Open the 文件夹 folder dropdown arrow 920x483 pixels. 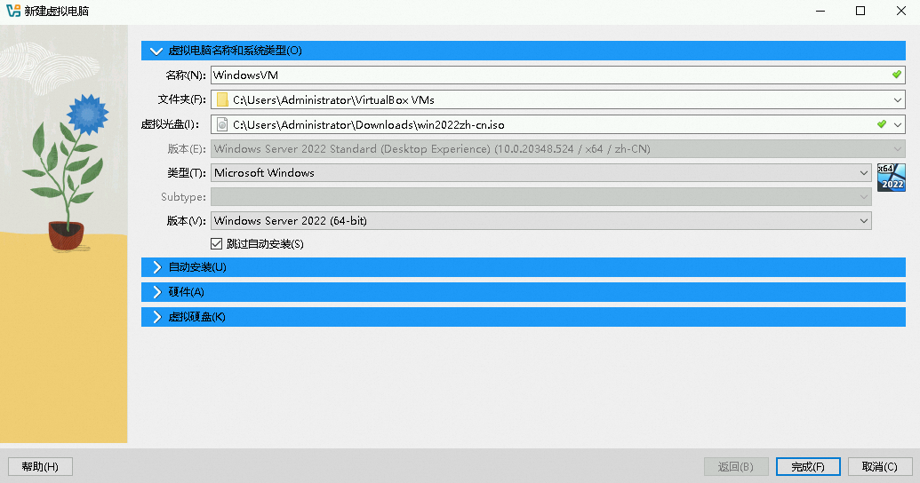[897, 99]
